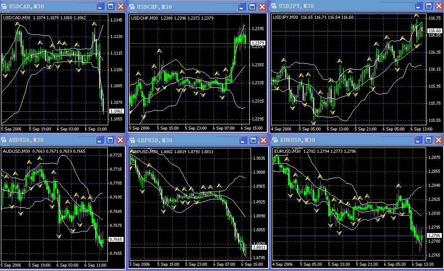Click the USDCHF,M30 OHLC header inside chart

(172, 18)
